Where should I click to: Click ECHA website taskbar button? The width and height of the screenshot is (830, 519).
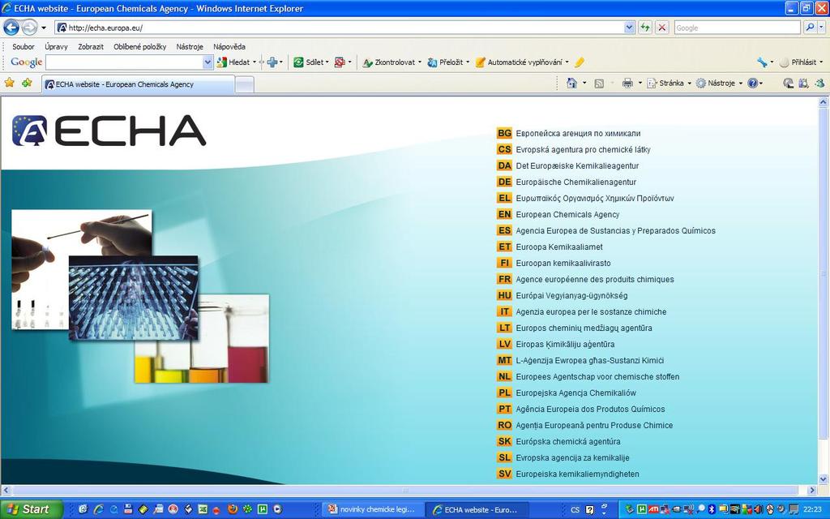[x=477, y=509]
